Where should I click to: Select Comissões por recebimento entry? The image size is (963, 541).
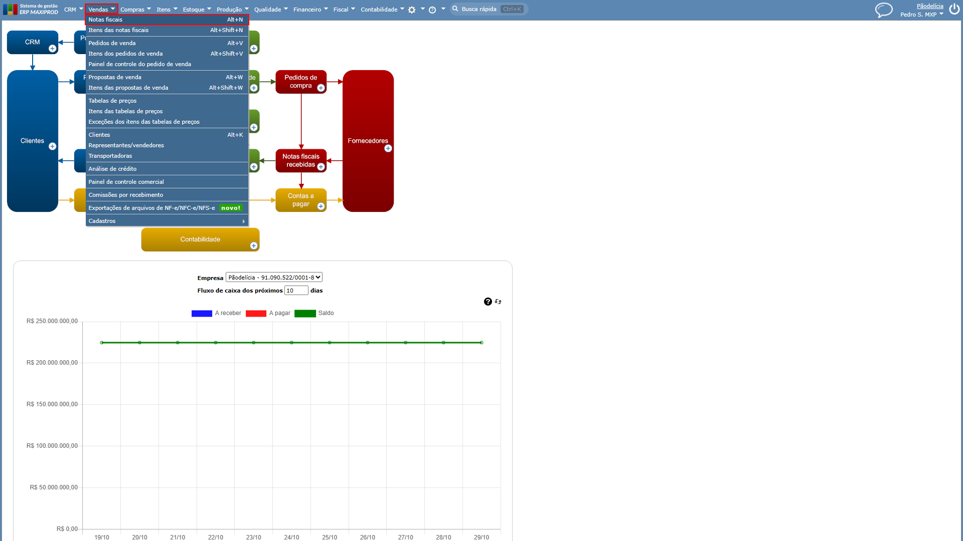167,195
